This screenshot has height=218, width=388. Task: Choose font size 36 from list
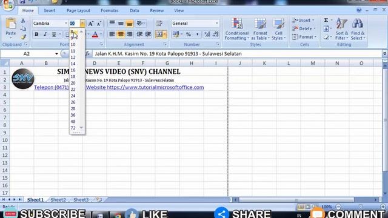73,115
